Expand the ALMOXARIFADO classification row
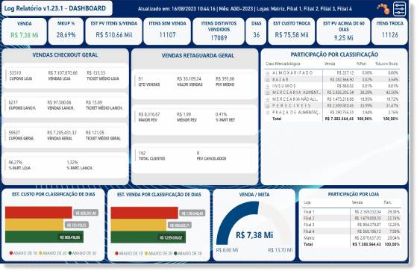417x271 pixels. (x=267, y=73)
